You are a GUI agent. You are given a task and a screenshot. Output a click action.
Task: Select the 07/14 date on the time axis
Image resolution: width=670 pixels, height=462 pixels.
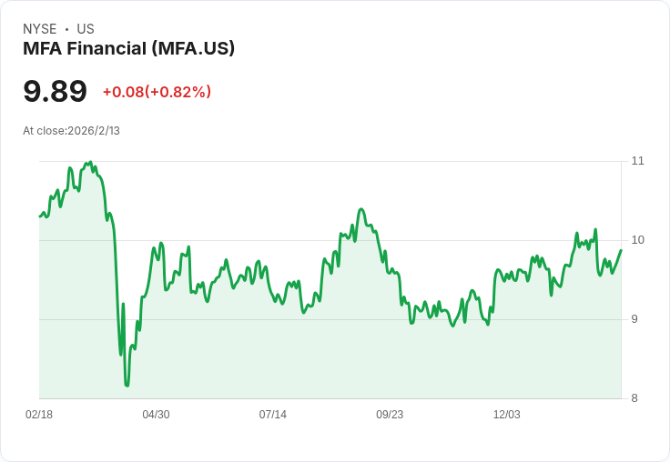272,415
